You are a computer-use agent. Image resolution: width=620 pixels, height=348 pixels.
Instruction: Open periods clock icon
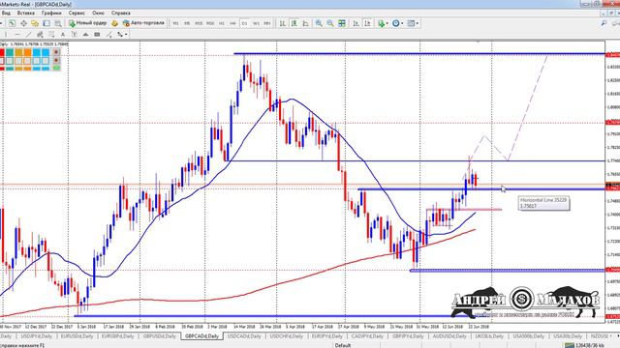396,23
